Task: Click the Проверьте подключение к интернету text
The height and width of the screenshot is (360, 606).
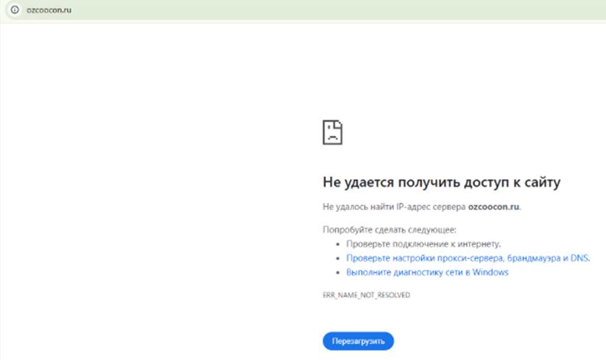Action: click(423, 244)
